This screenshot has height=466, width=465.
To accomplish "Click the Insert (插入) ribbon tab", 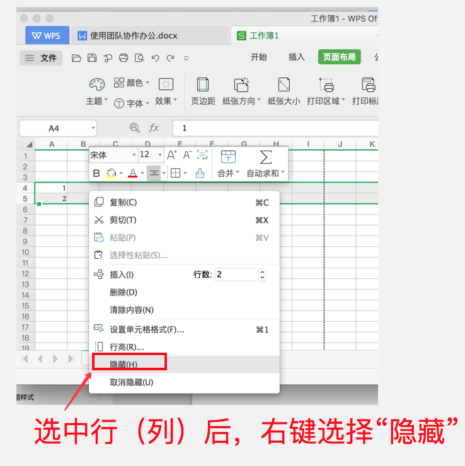I will point(296,57).
